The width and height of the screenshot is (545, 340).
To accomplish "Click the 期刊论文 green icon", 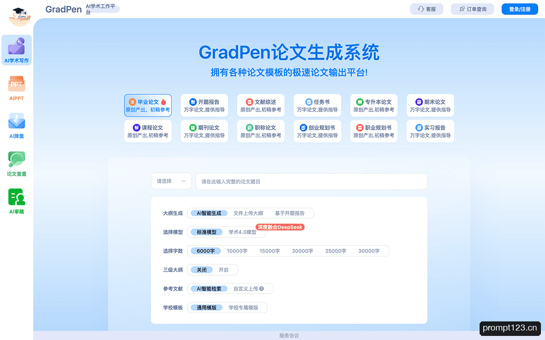I will [193, 128].
